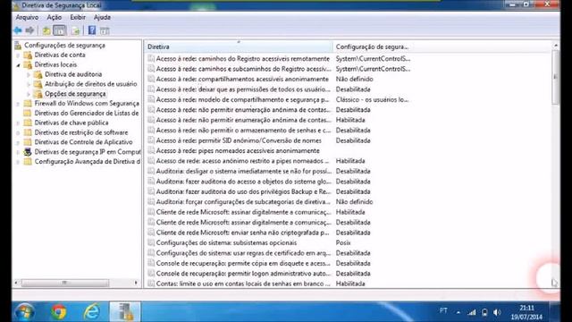Expand the Diretiva de auditoria node arrow
The width and height of the screenshot is (572, 322).
click(29, 74)
